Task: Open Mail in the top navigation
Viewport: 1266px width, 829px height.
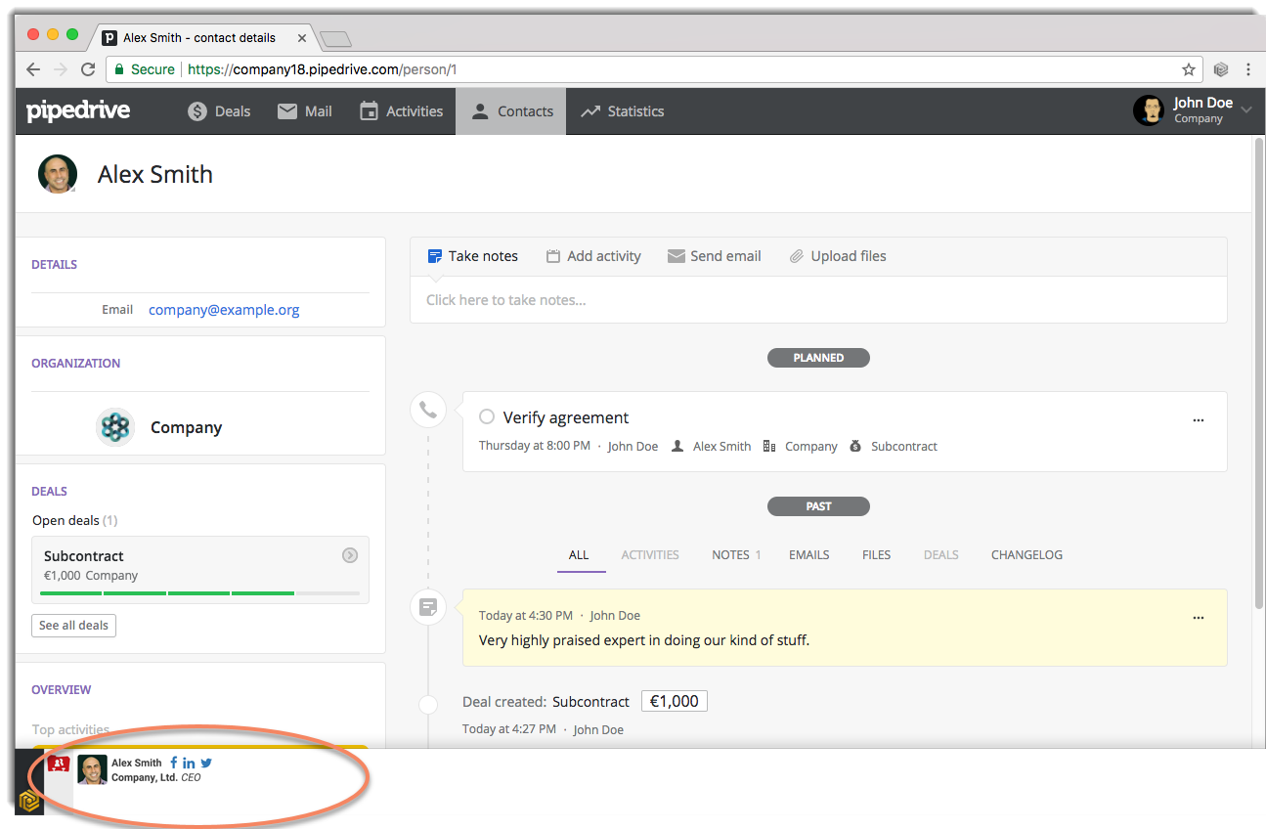Action: tap(305, 111)
